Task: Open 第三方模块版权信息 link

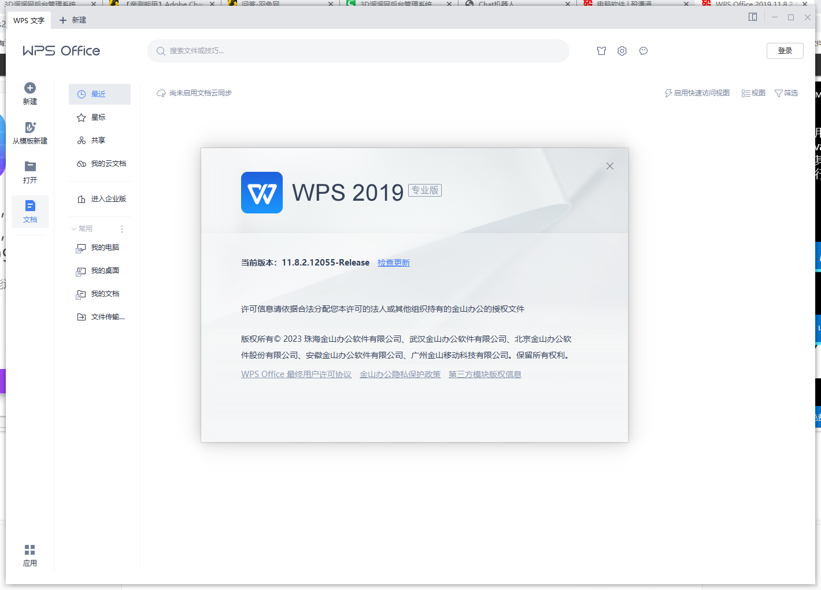Action: (x=485, y=374)
